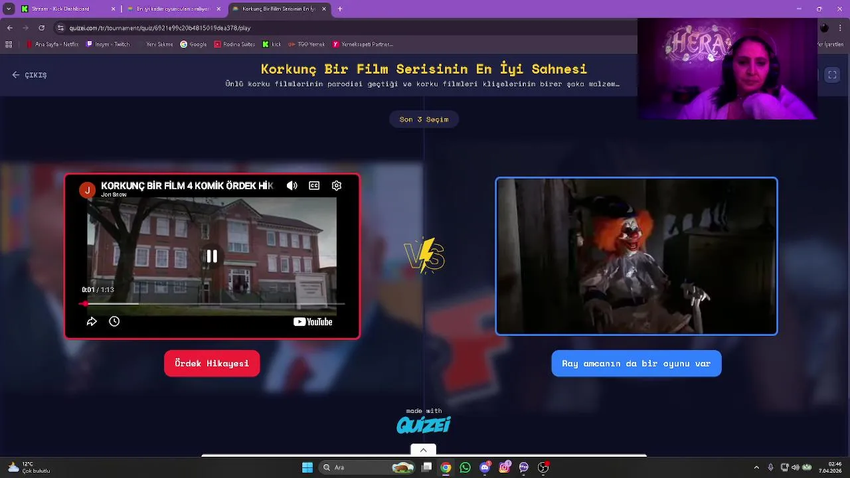This screenshot has width=850, height=478.
Task: Open the network status tray icon
Action: (x=784, y=467)
